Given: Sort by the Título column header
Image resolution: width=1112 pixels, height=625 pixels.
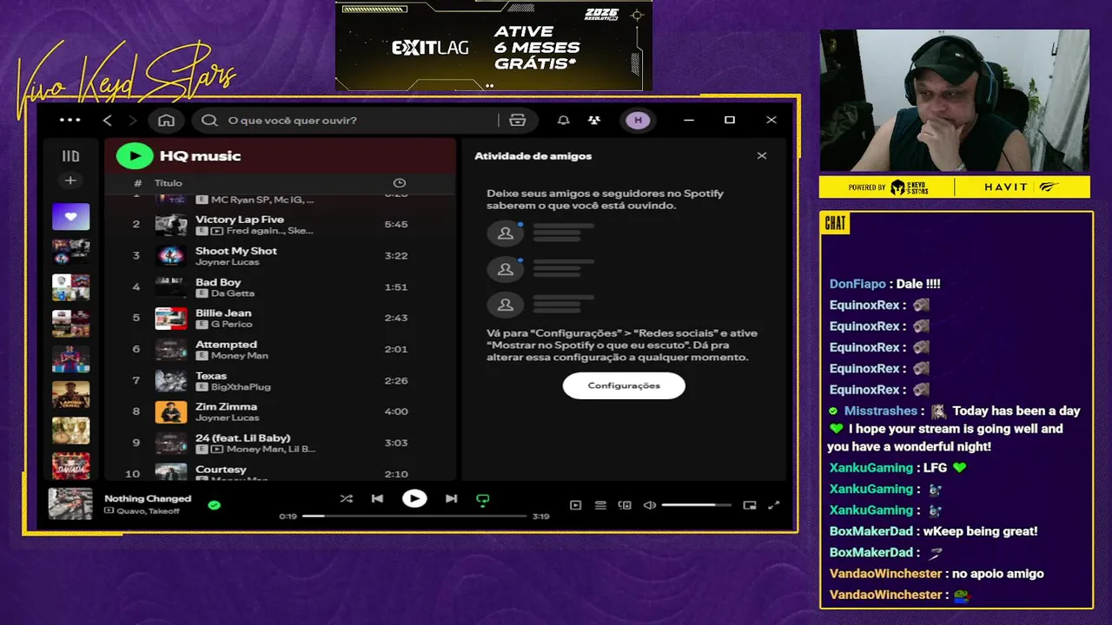Looking at the screenshot, I should 169,183.
